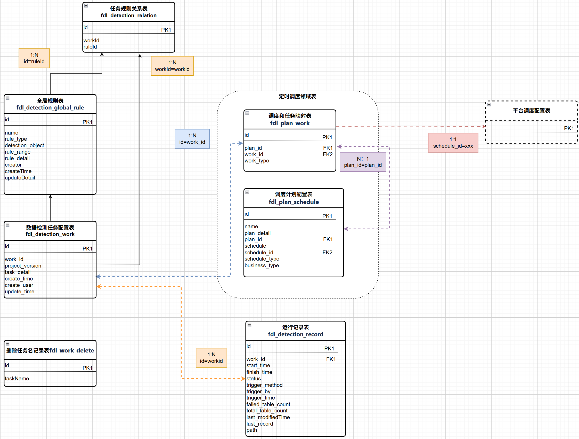
Task: Select the orange 1:N id=ruleId label
Action: 34,58
